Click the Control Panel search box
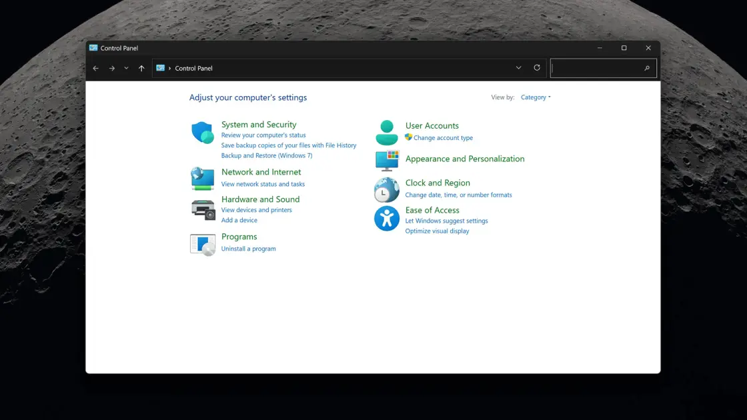 coord(597,68)
